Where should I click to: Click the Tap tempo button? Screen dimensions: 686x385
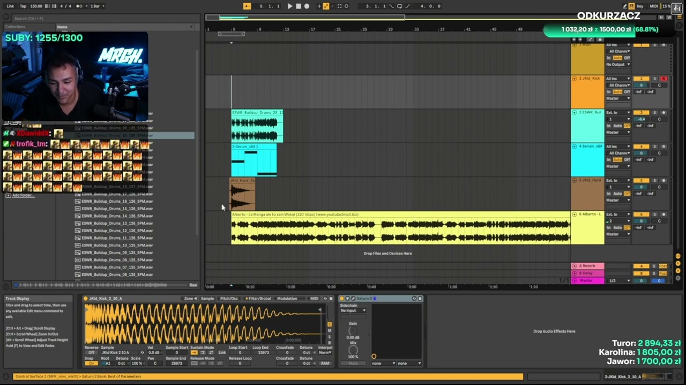click(23, 6)
